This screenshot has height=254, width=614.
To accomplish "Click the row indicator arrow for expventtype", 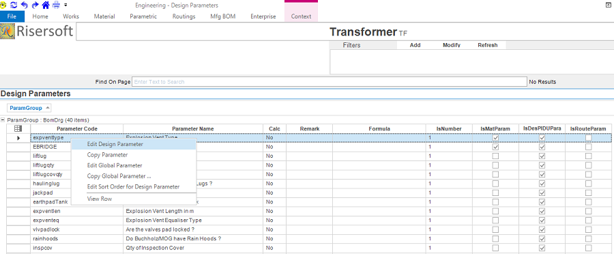I will (18, 138).
